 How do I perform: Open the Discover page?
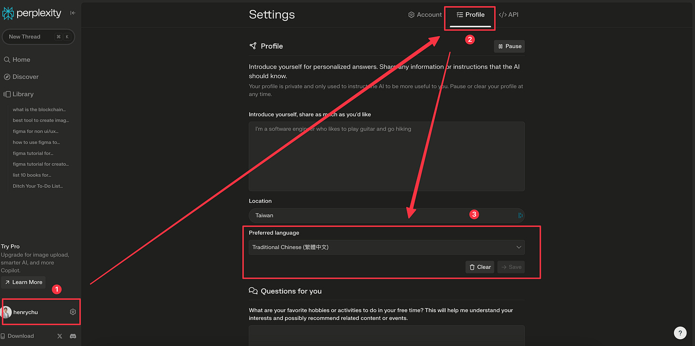point(21,77)
